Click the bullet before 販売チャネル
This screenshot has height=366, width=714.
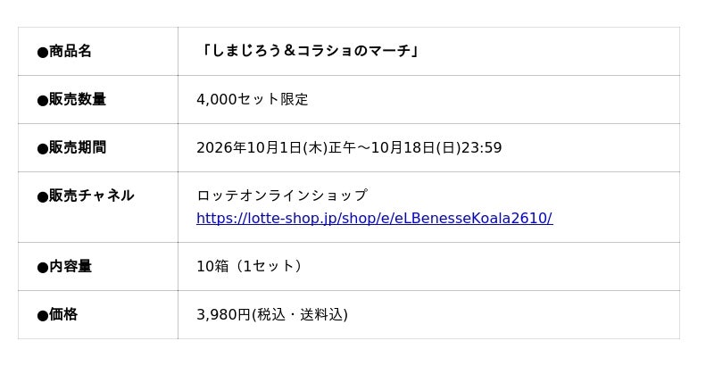coord(43,196)
